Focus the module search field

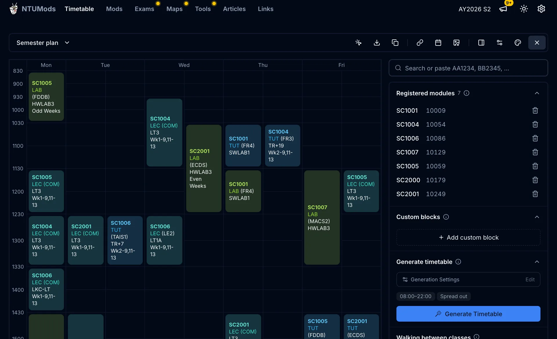468,68
